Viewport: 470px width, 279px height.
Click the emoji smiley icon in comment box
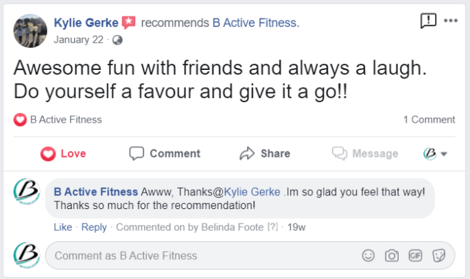[x=368, y=256]
